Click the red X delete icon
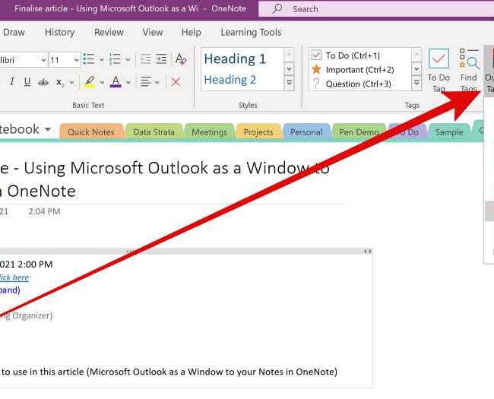494x399 pixels. click(176, 82)
